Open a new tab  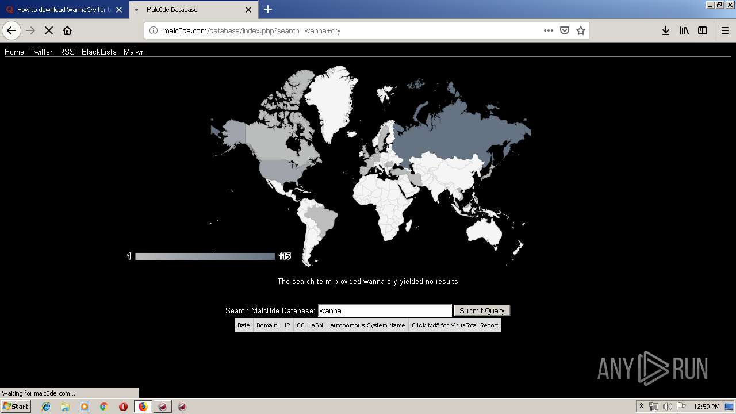click(268, 9)
